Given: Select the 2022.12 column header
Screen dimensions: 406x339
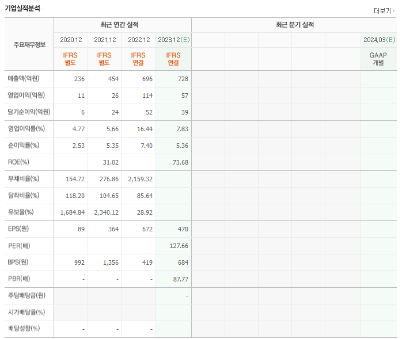Looking at the screenshot, I should [x=139, y=40].
